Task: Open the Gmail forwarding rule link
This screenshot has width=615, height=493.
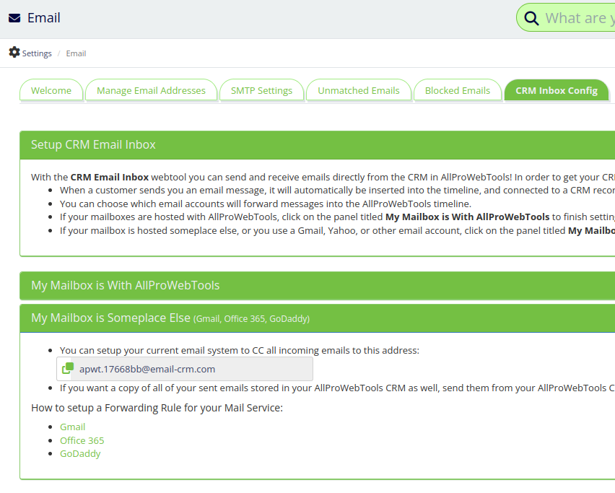Action: 73,427
